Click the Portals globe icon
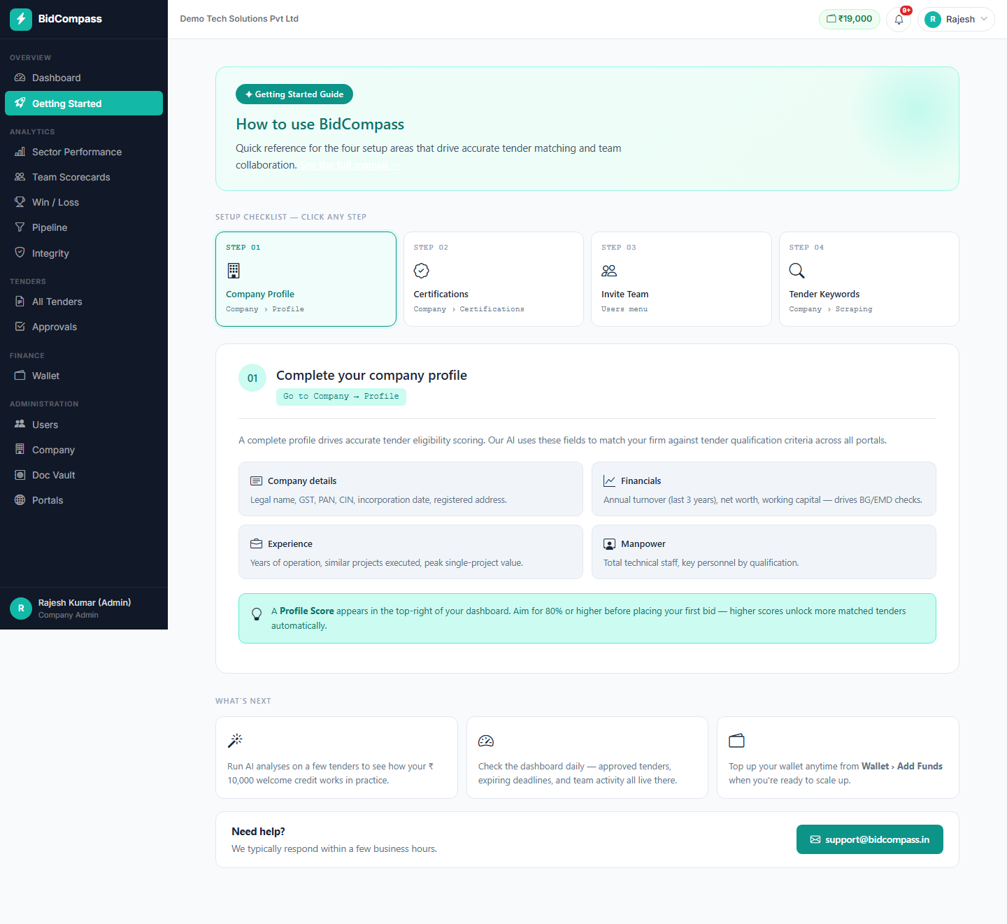 pos(20,500)
